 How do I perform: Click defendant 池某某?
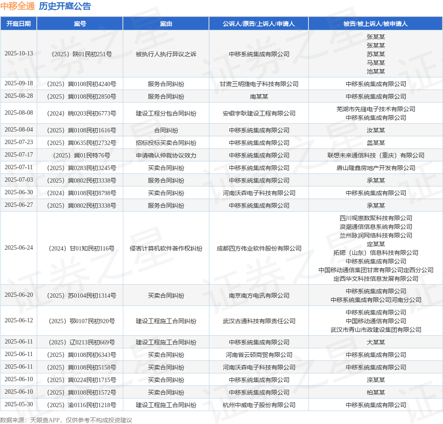[376, 71]
